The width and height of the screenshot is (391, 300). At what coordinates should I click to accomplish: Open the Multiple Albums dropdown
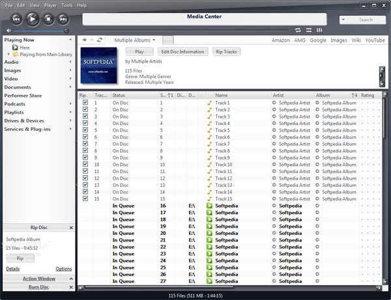tap(135, 40)
